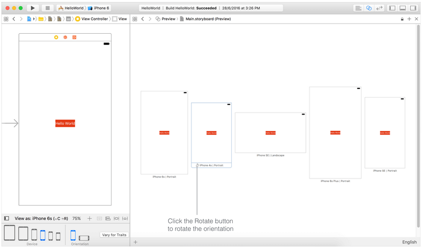Go forward in storyboard editor history
This screenshot has height=249, width=423.
[x=21, y=19]
